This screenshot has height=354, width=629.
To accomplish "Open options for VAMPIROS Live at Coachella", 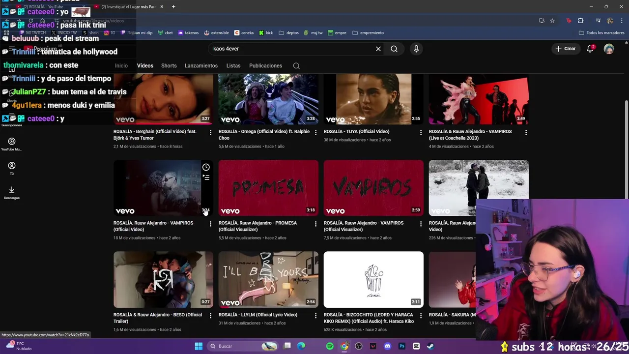I will point(526,132).
